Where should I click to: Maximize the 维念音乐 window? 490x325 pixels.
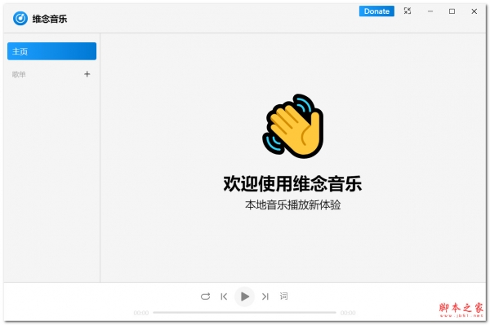(452, 11)
